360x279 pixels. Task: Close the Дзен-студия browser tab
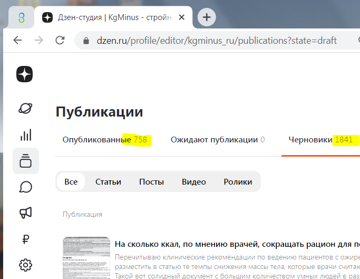[182, 17]
